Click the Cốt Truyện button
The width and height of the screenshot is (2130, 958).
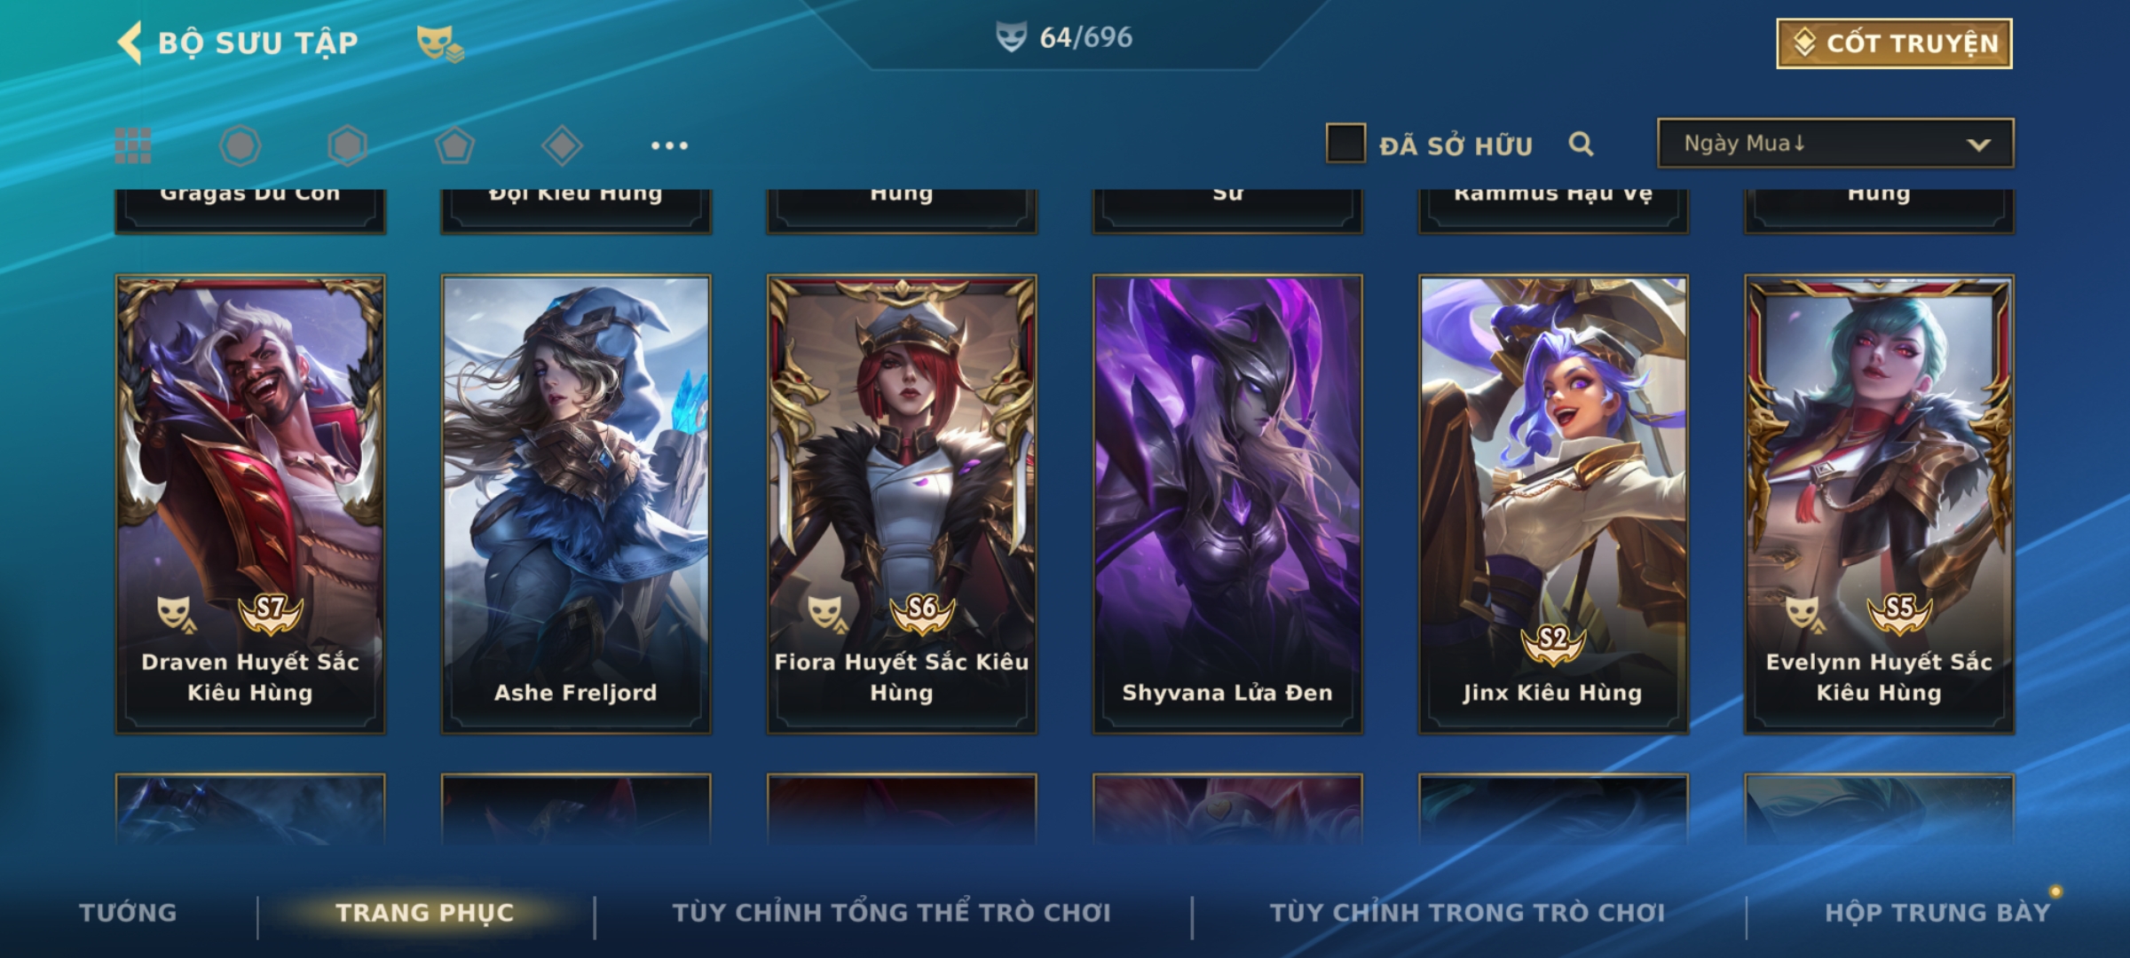click(1894, 43)
